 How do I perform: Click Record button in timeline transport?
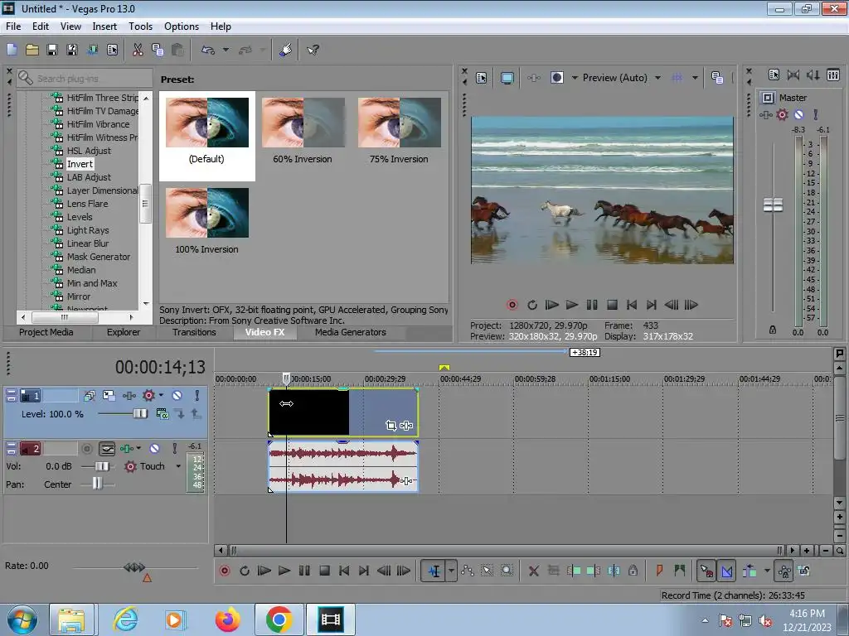coord(224,571)
